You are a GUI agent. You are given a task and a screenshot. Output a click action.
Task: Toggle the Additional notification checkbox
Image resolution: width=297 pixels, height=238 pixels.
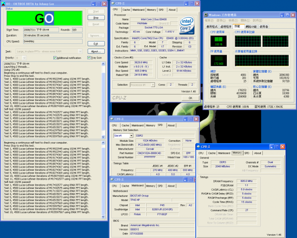[55, 58]
